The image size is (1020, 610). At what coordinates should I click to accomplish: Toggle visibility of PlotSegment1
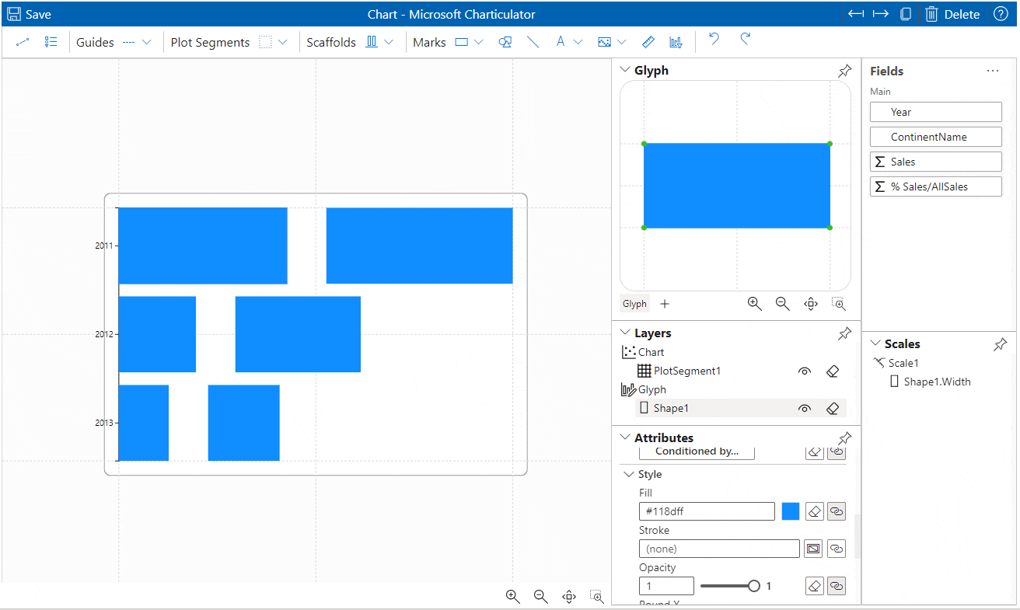coord(805,371)
